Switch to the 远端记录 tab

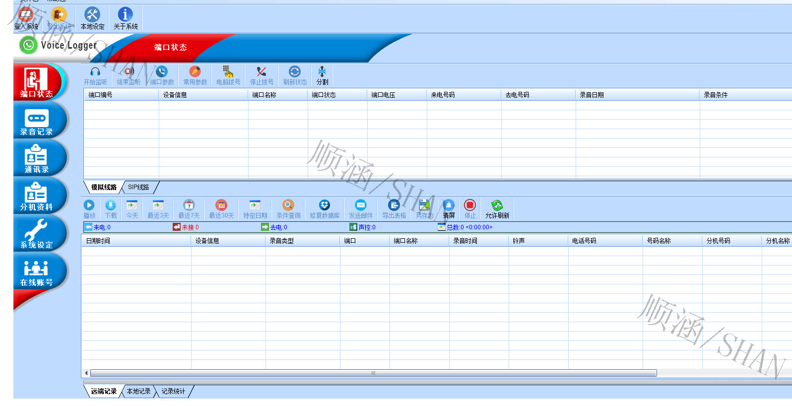tap(104, 391)
